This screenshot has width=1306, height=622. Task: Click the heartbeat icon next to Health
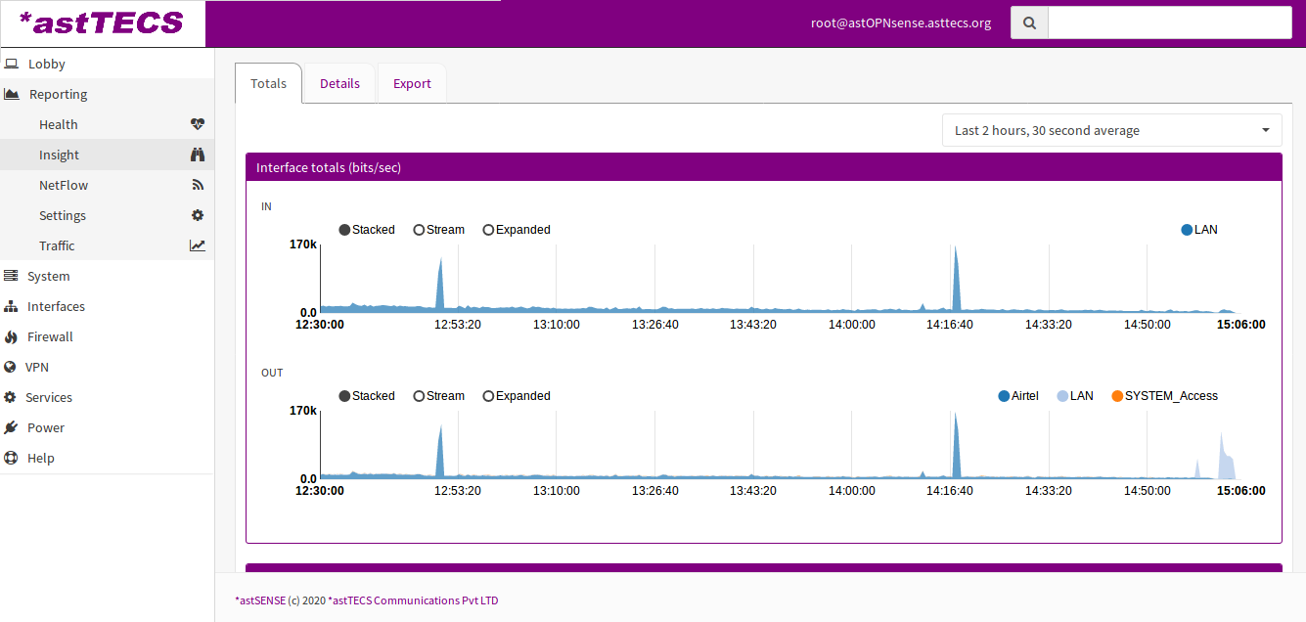tap(198, 124)
